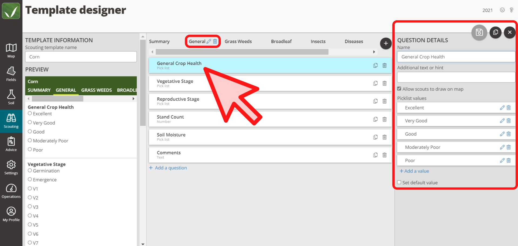Delete the Vegetative Stage question
This screenshot has height=246, width=518.
click(385, 83)
